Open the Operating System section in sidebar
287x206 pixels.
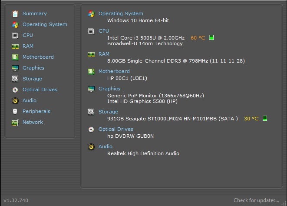[45, 24]
